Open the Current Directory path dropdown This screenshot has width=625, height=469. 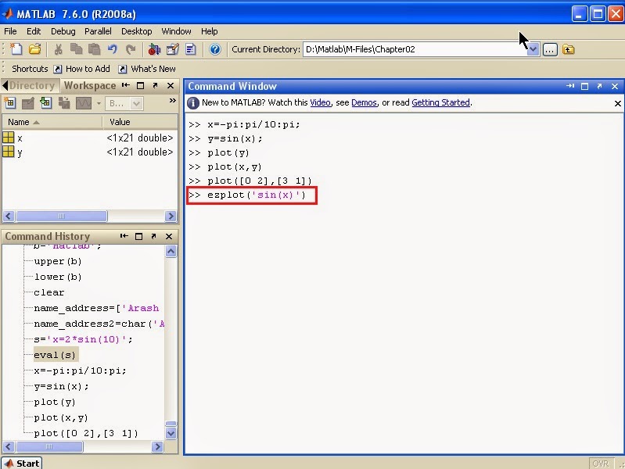click(x=533, y=49)
